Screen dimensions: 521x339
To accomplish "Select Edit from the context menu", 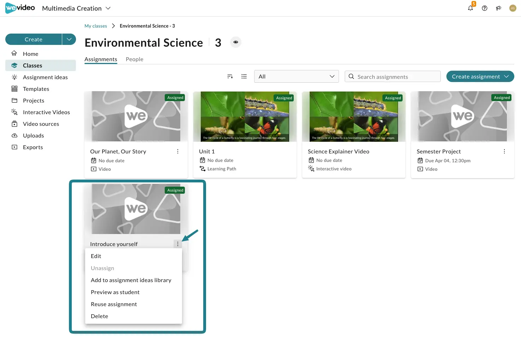I will (x=134, y=256).
